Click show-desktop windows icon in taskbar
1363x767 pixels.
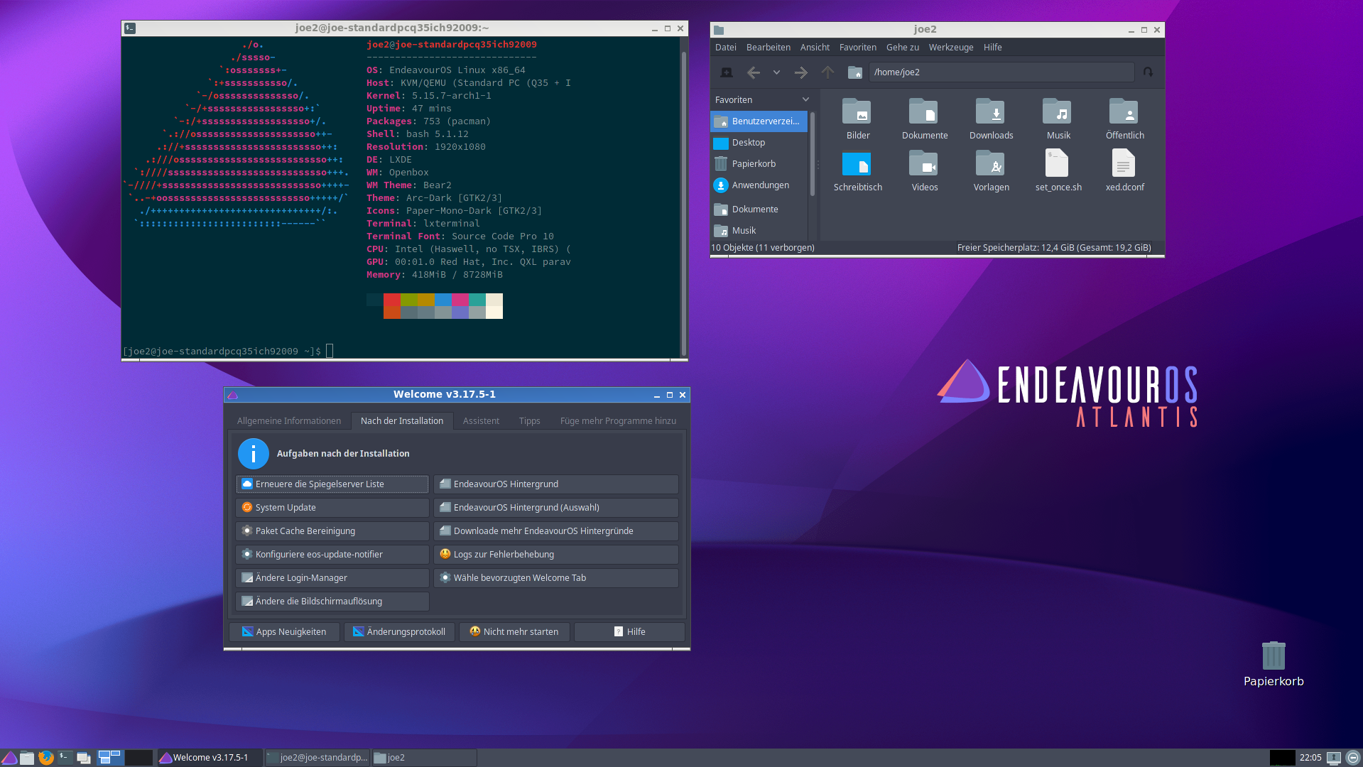(x=84, y=758)
